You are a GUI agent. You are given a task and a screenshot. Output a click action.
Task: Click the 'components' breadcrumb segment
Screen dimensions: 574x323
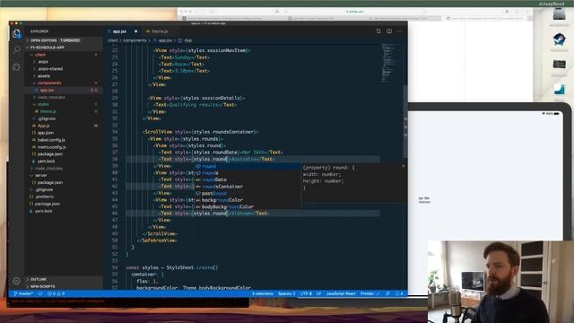(135, 40)
